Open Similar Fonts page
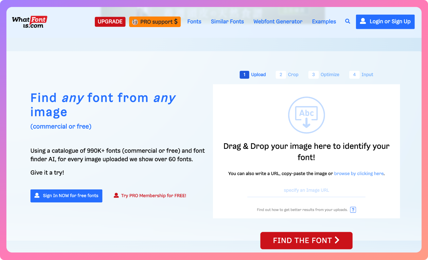The width and height of the screenshot is (428, 260). point(227,21)
